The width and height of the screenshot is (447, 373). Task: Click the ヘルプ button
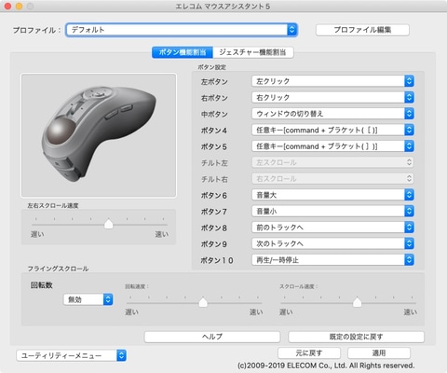[x=212, y=337]
